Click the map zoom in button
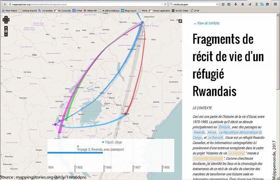 tap(6, 27)
